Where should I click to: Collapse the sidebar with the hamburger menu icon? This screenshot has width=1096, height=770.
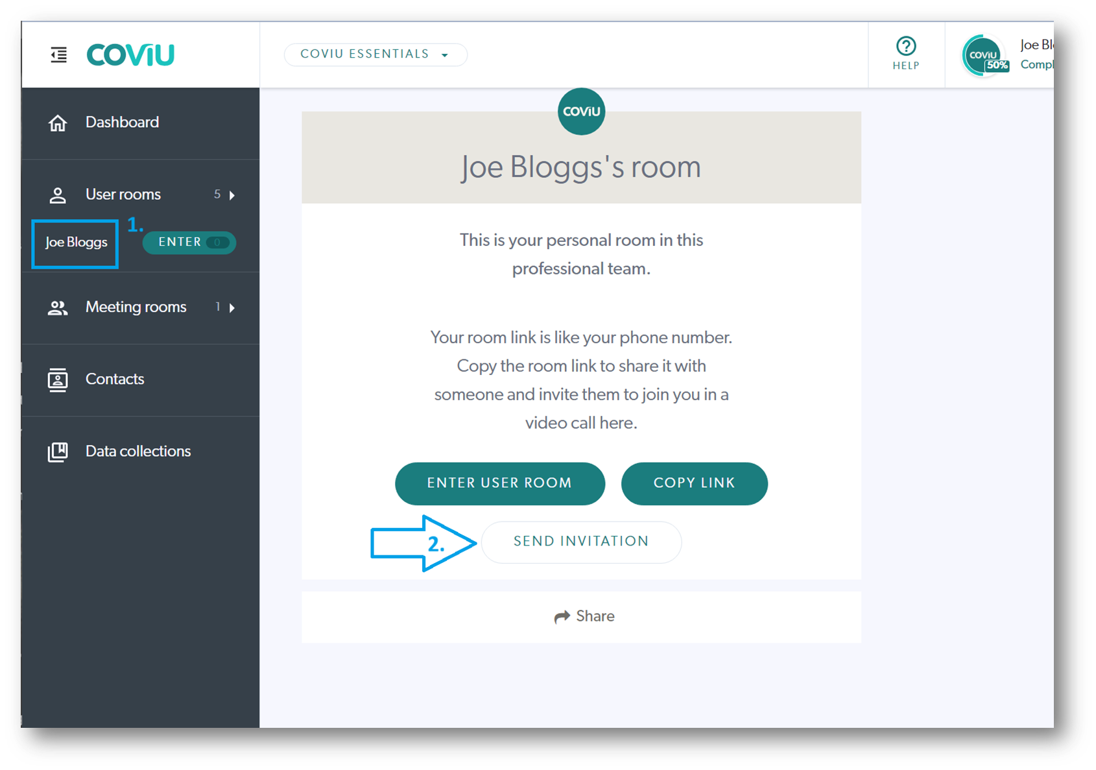59,55
